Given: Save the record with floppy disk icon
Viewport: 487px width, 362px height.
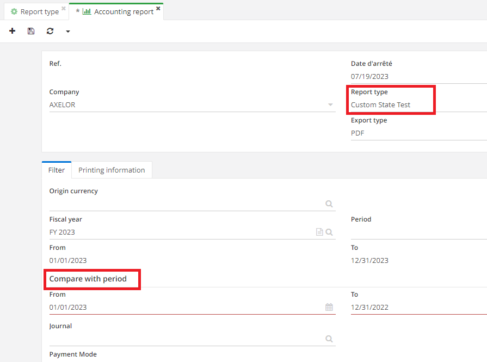Looking at the screenshot, I should point(31,32).
